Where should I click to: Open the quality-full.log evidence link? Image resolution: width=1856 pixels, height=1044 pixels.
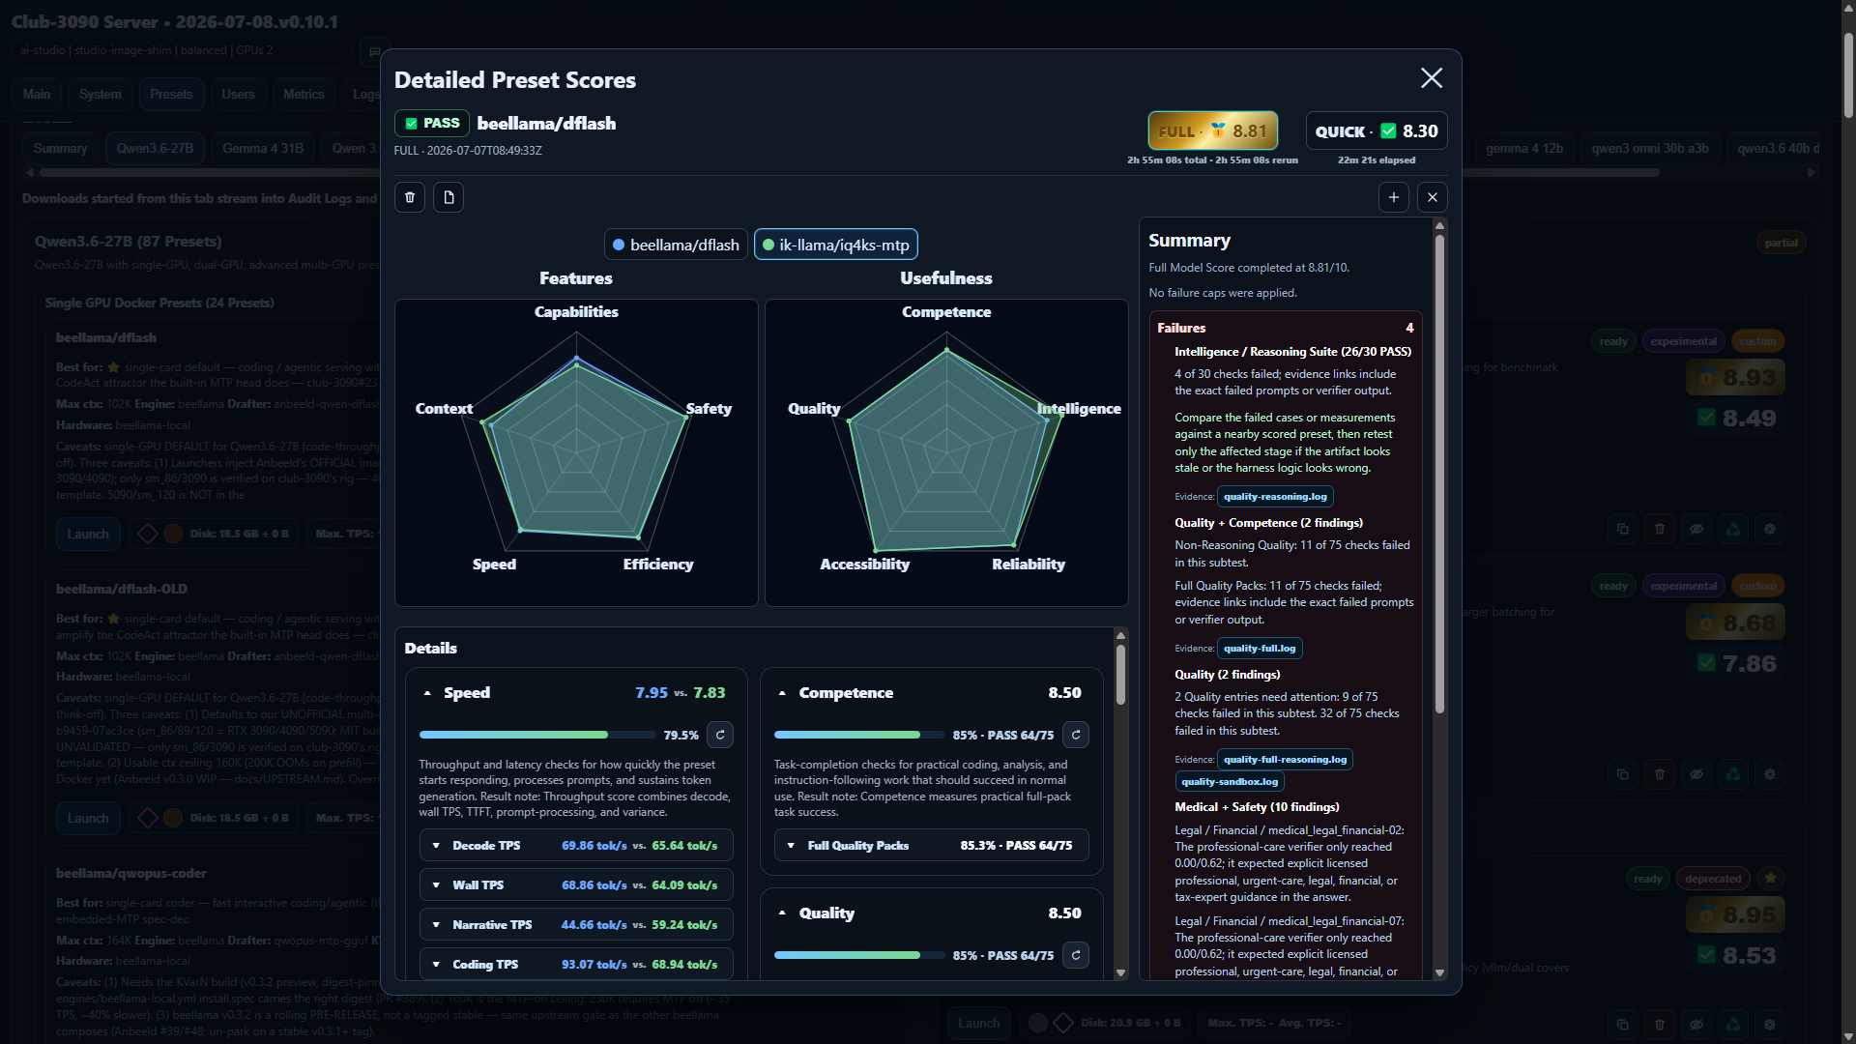1260,649
